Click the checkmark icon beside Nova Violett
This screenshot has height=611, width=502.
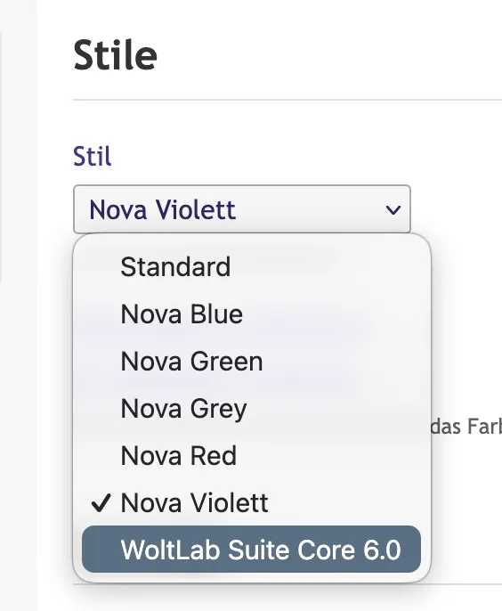point(101,502)
